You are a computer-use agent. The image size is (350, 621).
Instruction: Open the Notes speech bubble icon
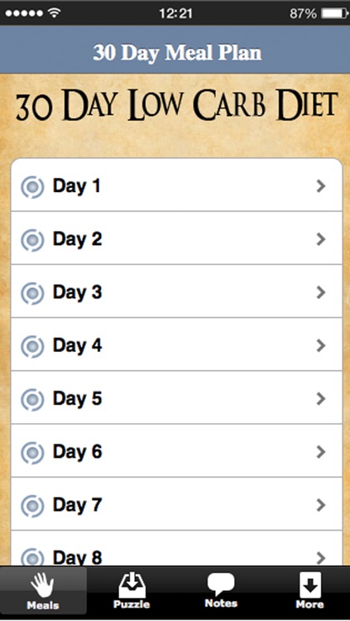[221, 585]
